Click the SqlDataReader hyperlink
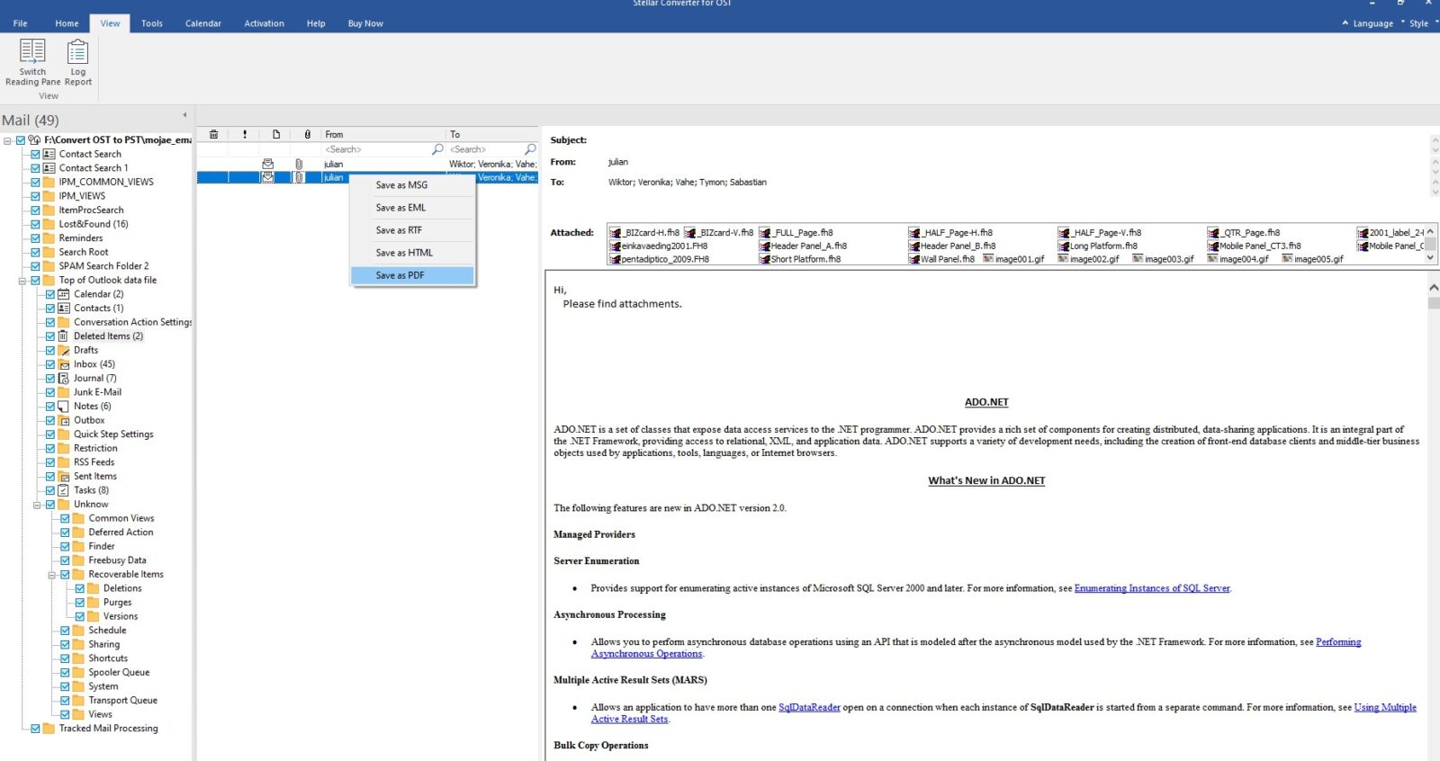The image size is (1440, 761). (808, 707)
